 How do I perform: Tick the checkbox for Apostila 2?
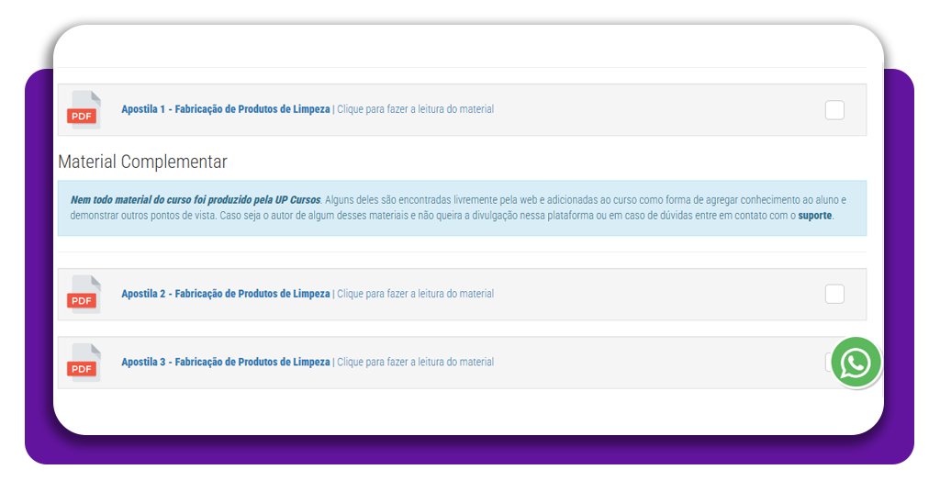coord(834,294)
